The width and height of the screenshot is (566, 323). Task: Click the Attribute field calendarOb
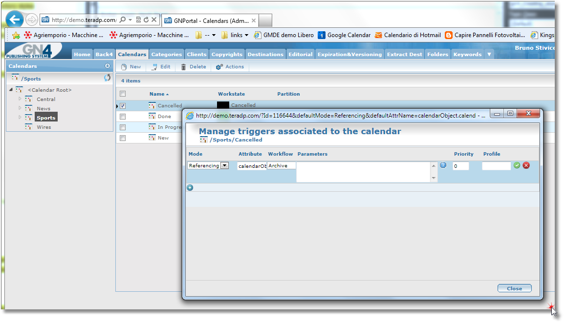pyautogui.click(x=252, y=166)
